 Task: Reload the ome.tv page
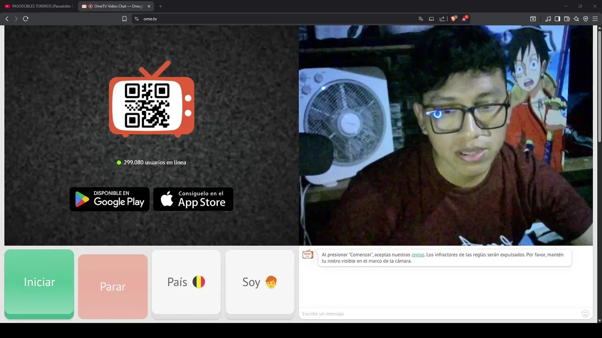click(26, 19)
